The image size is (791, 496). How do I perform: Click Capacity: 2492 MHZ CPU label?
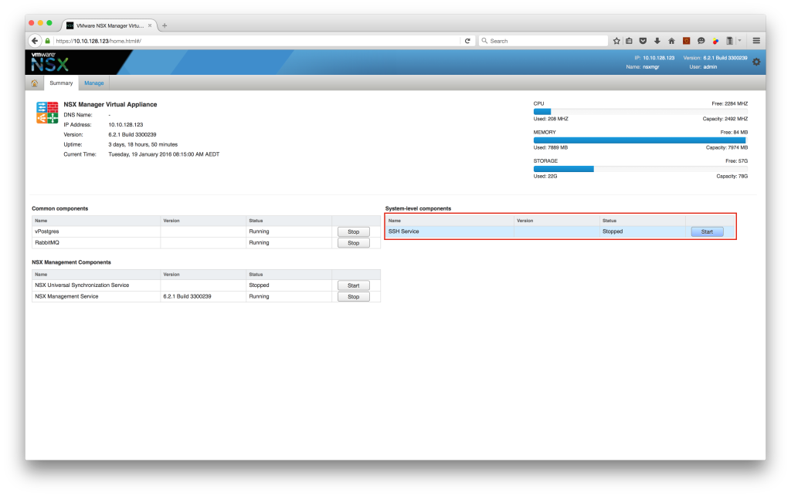pyautogui.click(x=725, y=119)
